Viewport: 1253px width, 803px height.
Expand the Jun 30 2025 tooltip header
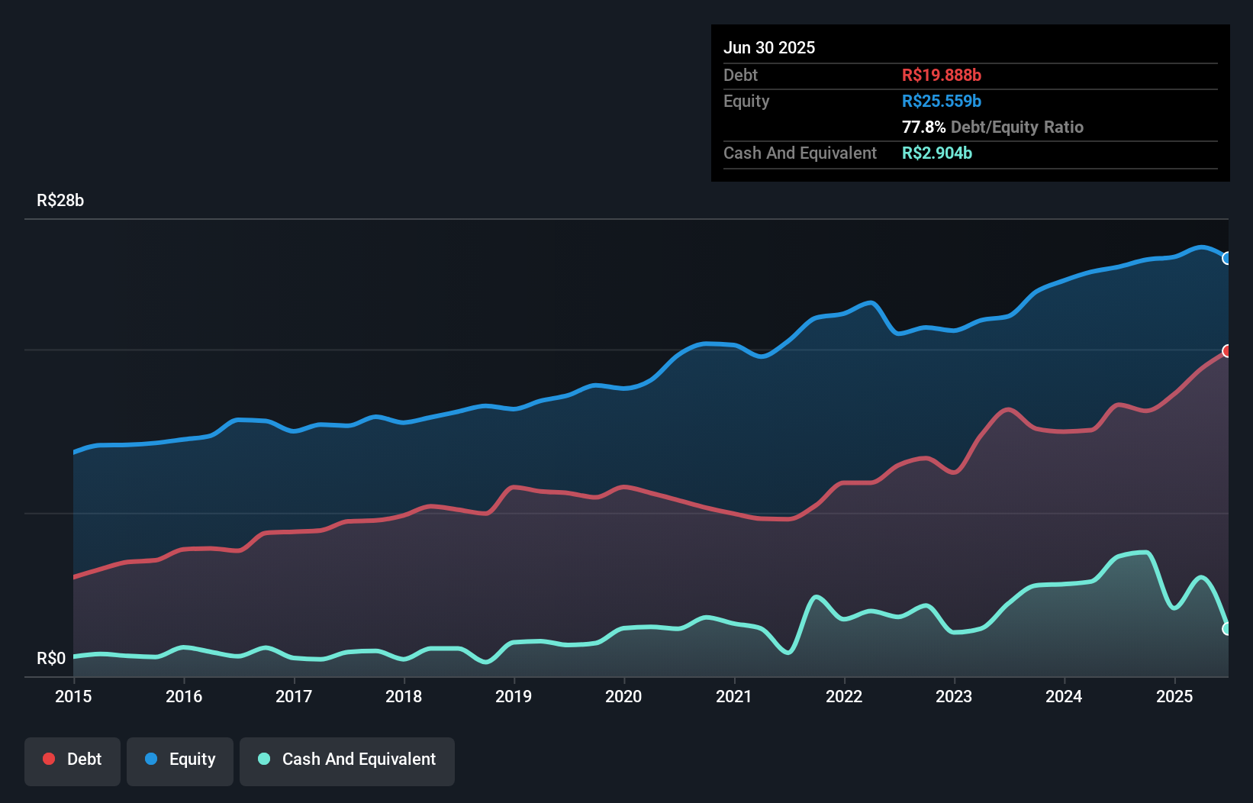(770, 47)
